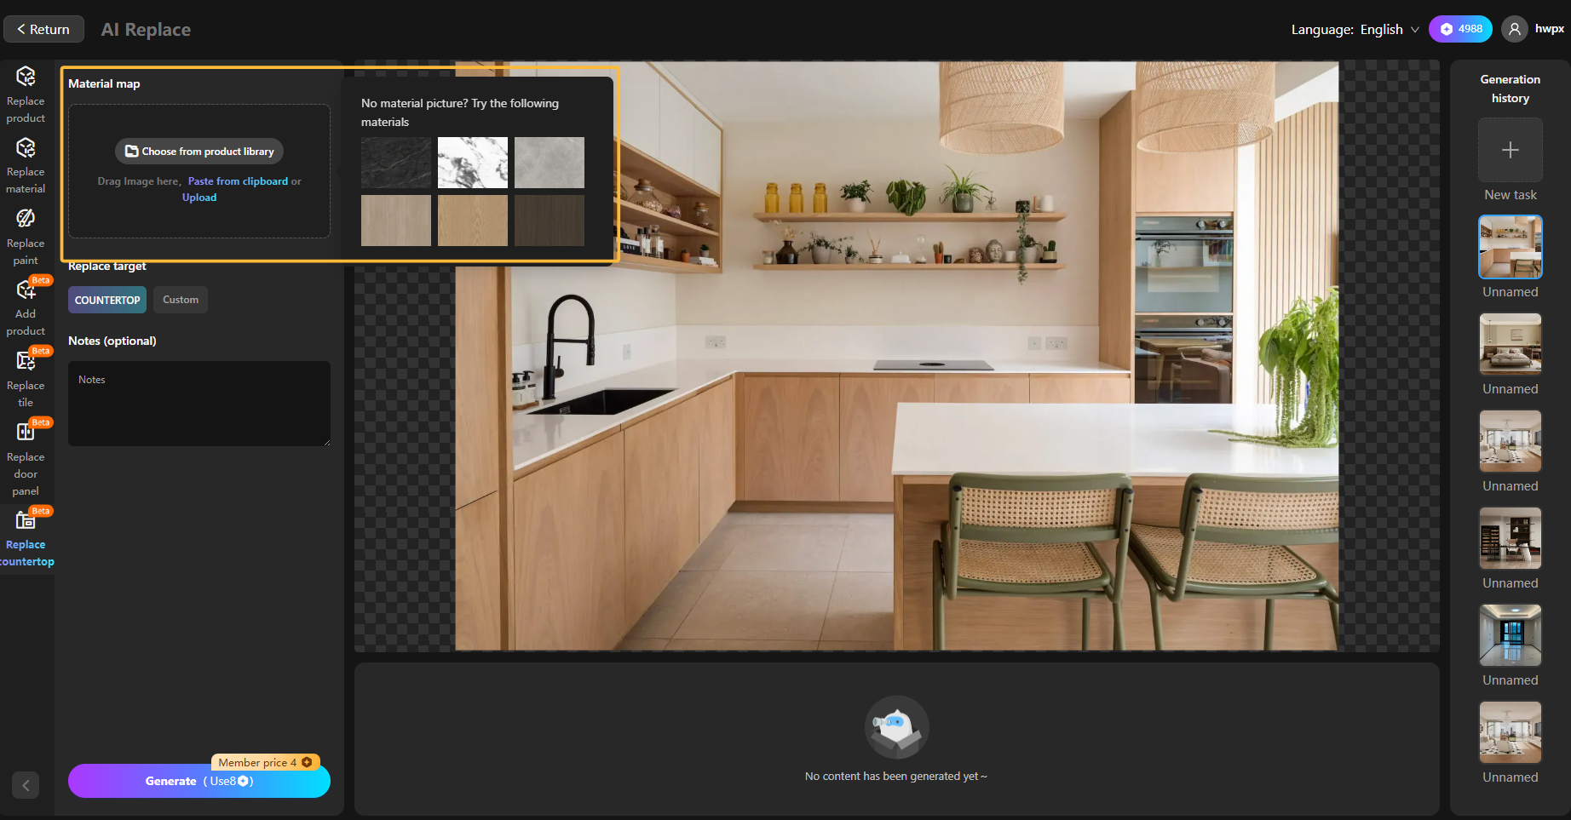Viewport: 1571px width, 820px height.
Task: Click the kitchen preview image
Action: 896,356
